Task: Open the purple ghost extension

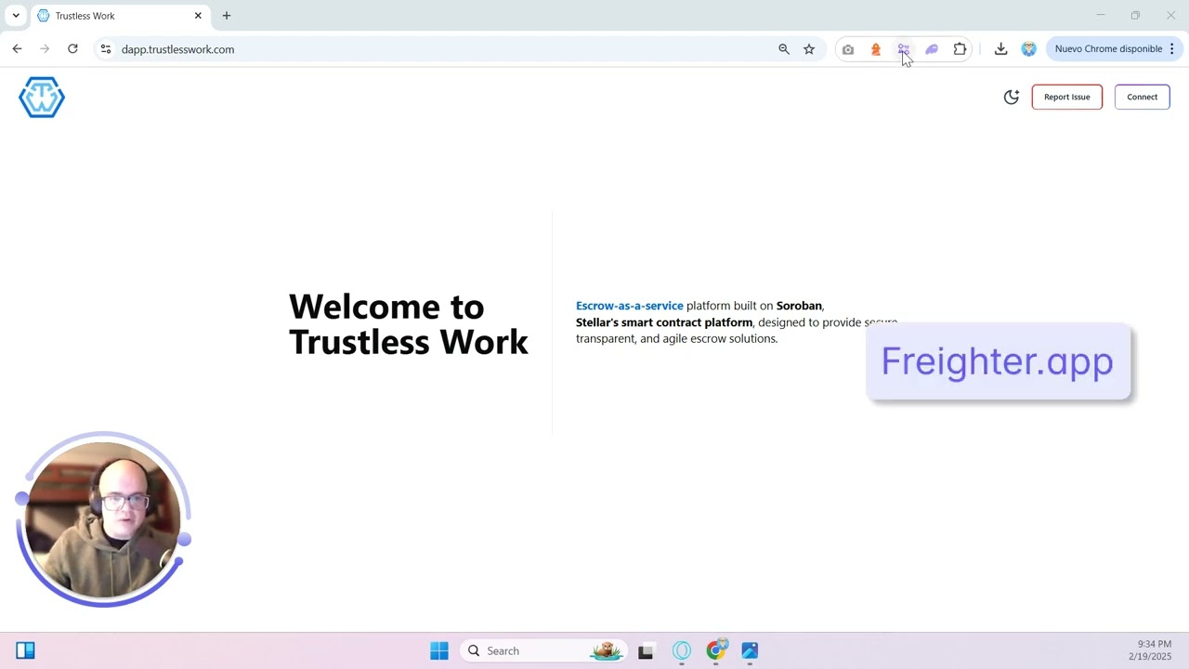Action: (x=932, y=49)
